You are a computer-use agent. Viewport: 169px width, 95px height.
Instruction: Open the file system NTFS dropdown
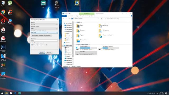[44, 28]
